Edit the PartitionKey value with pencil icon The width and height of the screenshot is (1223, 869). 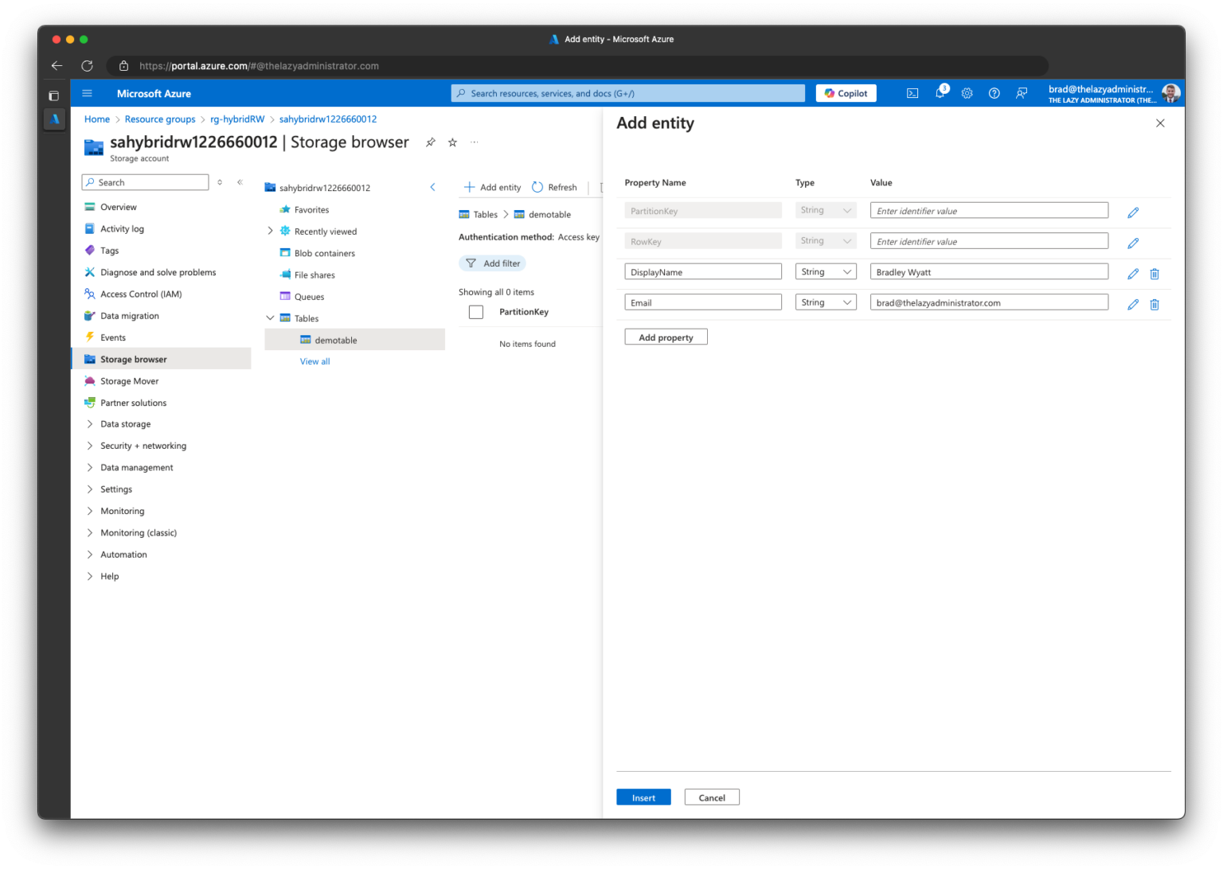(1133, 212)
